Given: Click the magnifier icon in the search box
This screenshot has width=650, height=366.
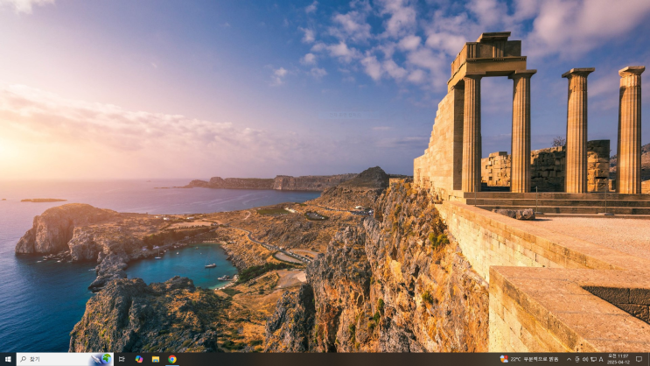Looking at the screenshot, I should tap(23, 359).
